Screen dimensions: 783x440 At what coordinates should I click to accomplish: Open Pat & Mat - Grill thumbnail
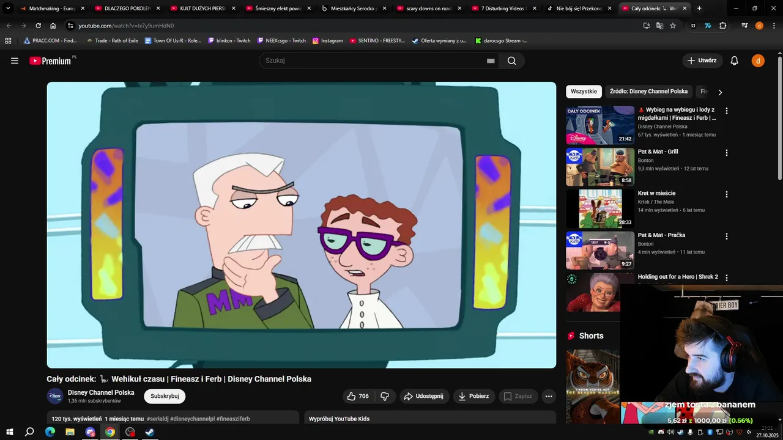[600, 167]
